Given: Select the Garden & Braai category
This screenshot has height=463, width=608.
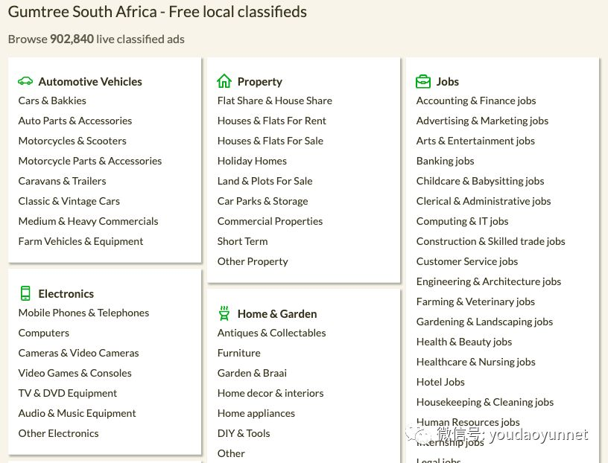Looking at the screenshot, I should [x=252, y=373].
